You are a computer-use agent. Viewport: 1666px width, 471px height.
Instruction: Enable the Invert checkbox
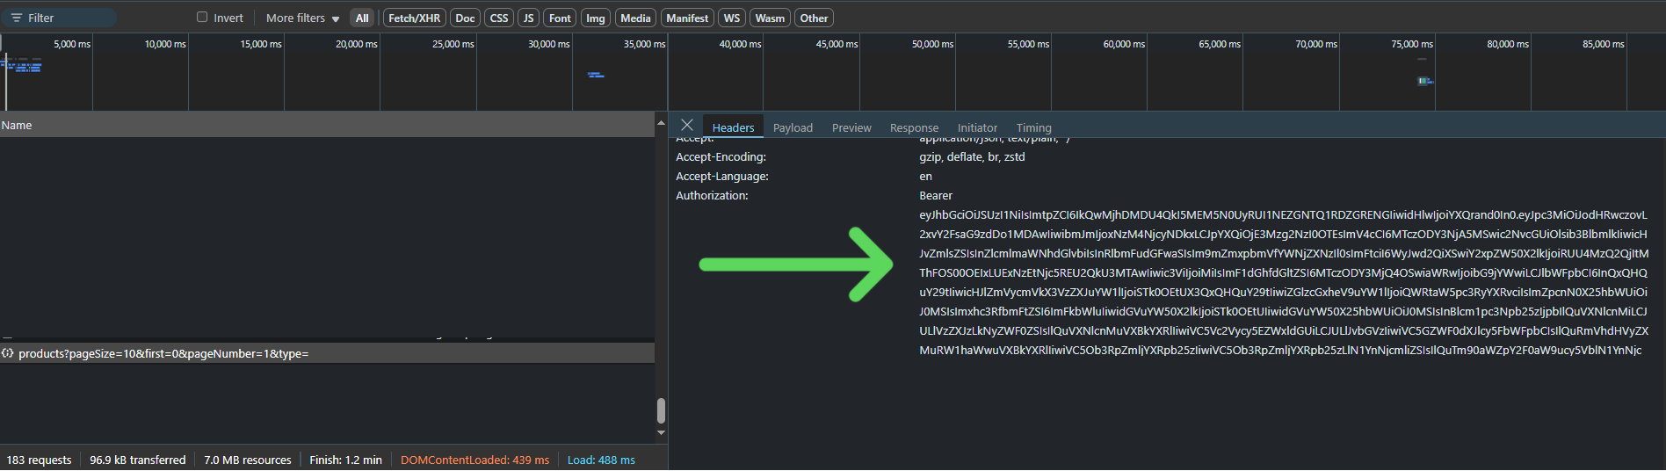[x=202, y=18]
